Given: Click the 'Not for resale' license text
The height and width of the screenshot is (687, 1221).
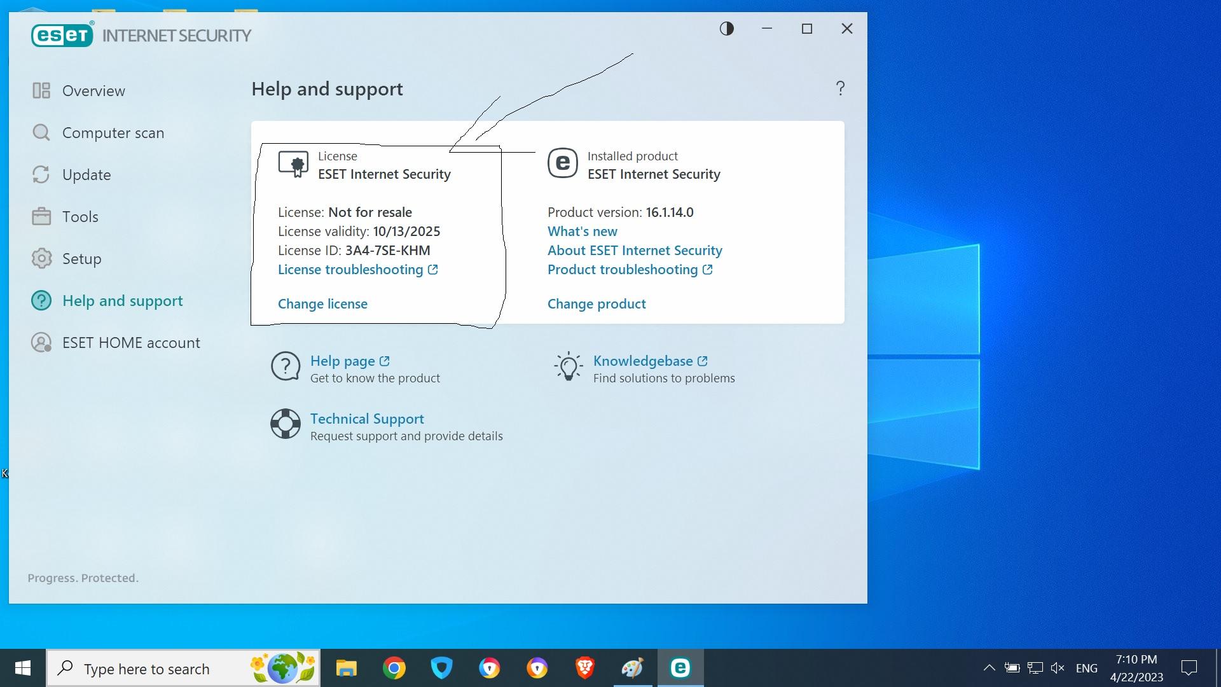Looking at the screenshot, I should tap(370, 212).
